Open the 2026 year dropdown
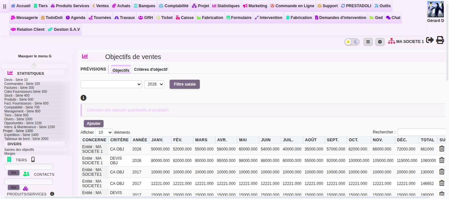This screenshot has height=199, width=449. (x=154, y=84)
